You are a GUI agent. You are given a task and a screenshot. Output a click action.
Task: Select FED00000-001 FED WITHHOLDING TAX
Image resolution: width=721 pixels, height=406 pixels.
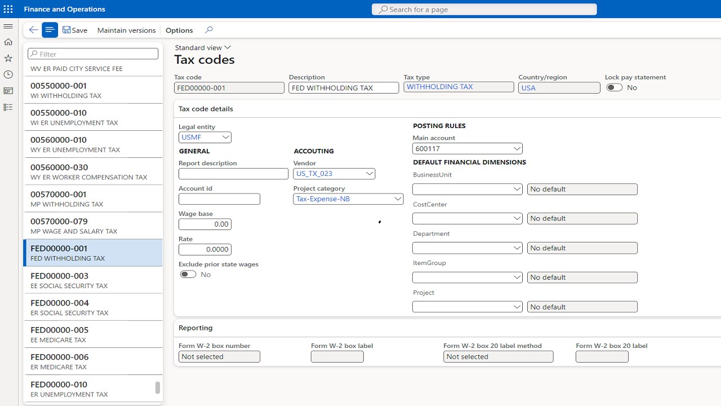click(93, 253)
